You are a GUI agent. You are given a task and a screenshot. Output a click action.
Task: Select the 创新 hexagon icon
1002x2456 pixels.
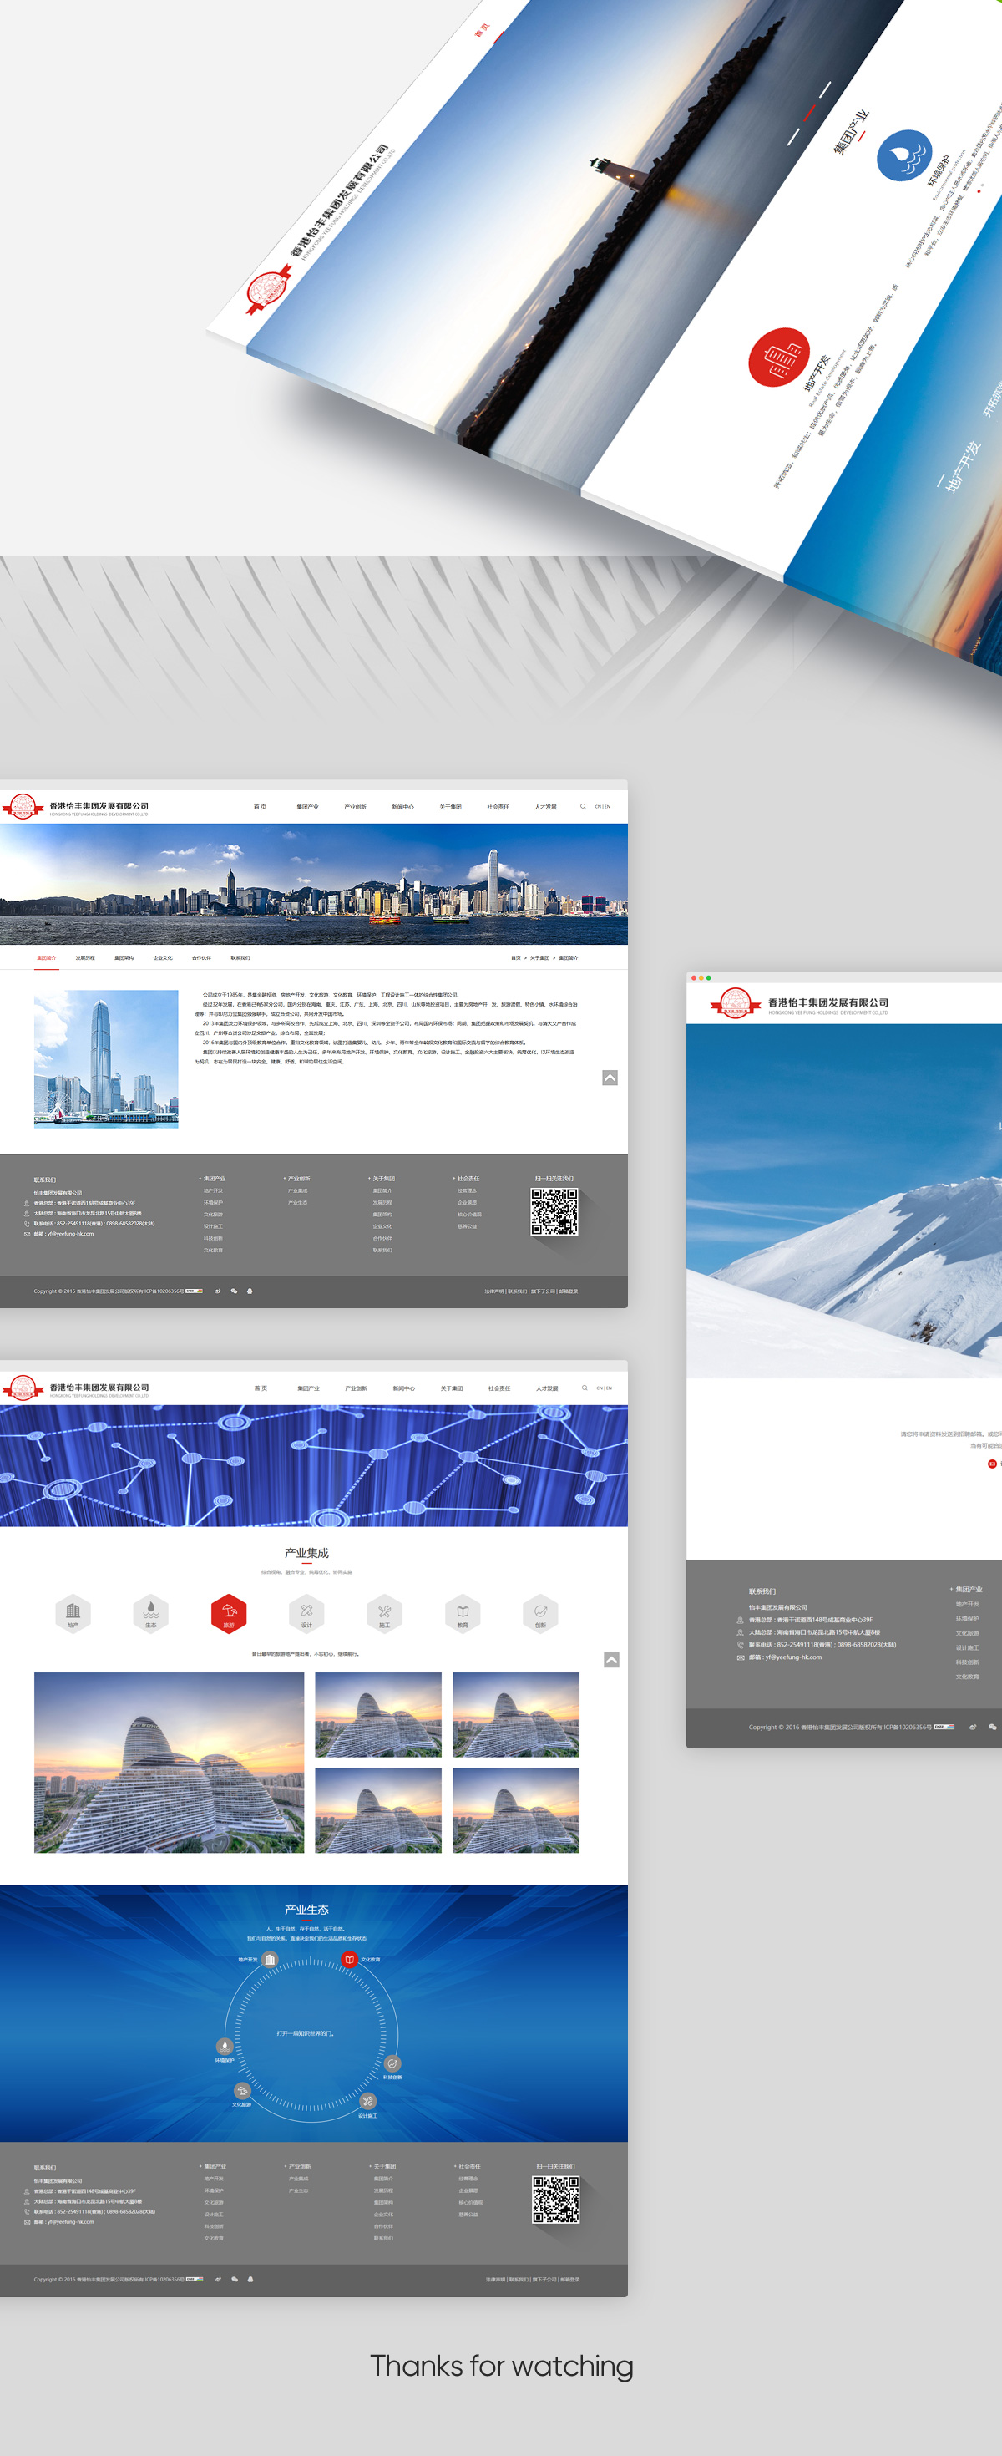tap(540, 1613)
